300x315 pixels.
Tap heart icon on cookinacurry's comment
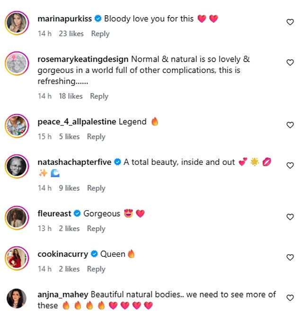click(290, 257)
